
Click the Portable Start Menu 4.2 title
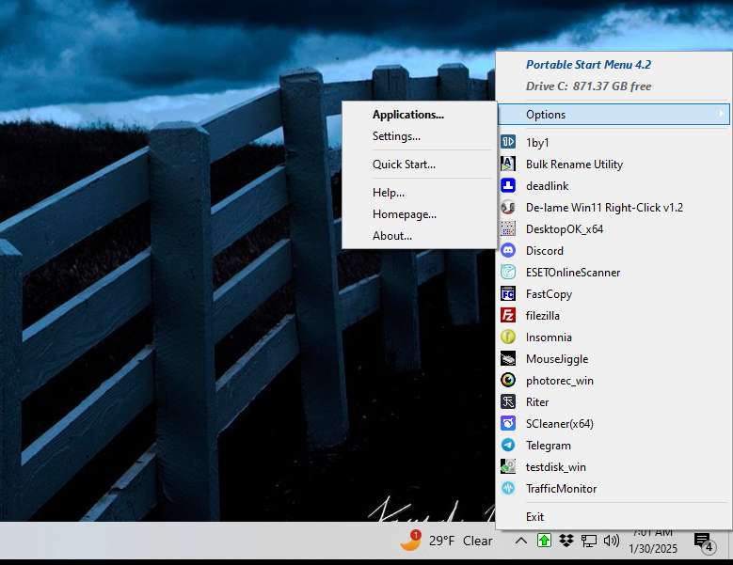coord(588,65)
